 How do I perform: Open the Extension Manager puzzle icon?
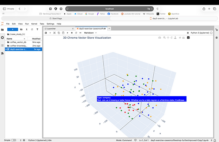click(3, 54)
